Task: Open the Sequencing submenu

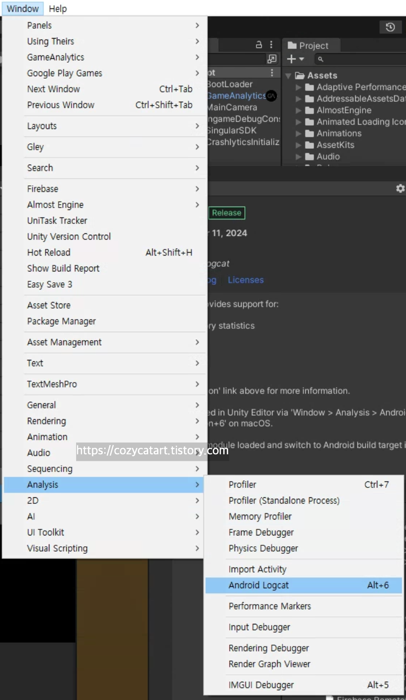Action: click(105, 469)
